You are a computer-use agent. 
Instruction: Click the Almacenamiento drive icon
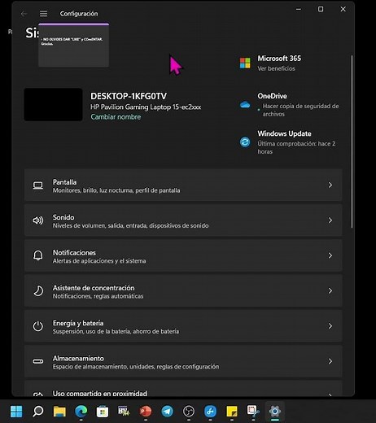point(38,361)
